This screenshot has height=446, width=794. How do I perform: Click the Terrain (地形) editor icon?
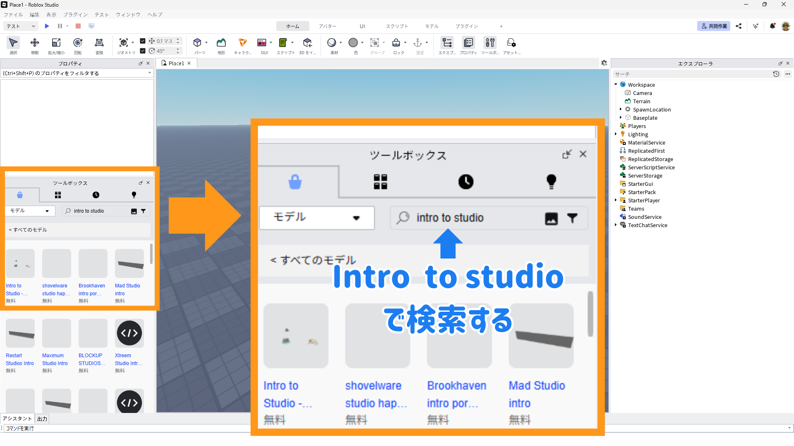[221, 43]
